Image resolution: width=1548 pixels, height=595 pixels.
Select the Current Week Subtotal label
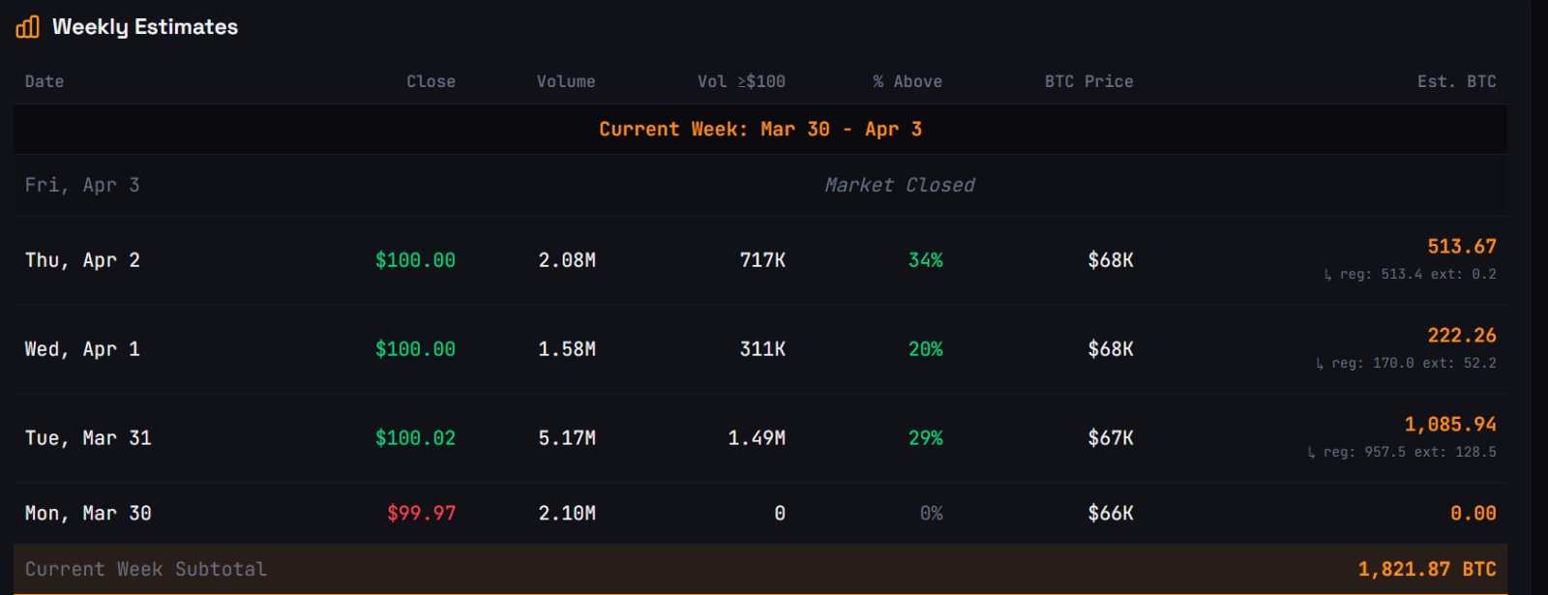click(x=145, y=570)
